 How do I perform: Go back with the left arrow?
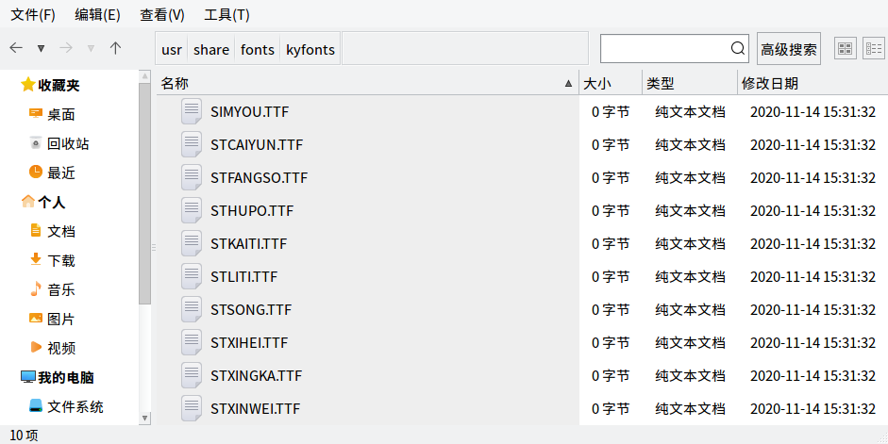16,48
